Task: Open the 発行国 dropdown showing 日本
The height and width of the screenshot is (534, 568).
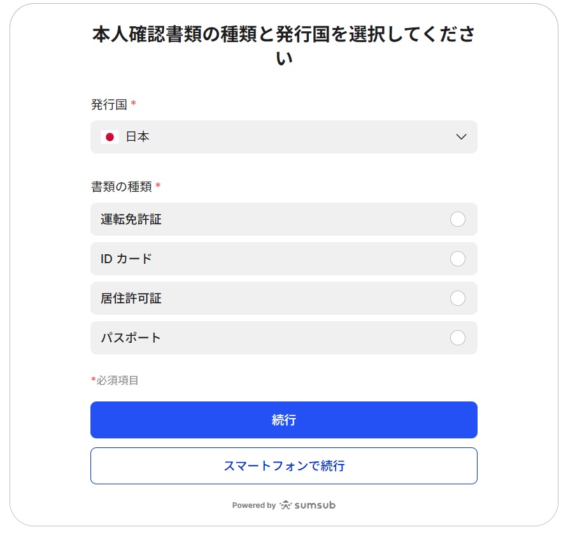Action: [283, 137]
